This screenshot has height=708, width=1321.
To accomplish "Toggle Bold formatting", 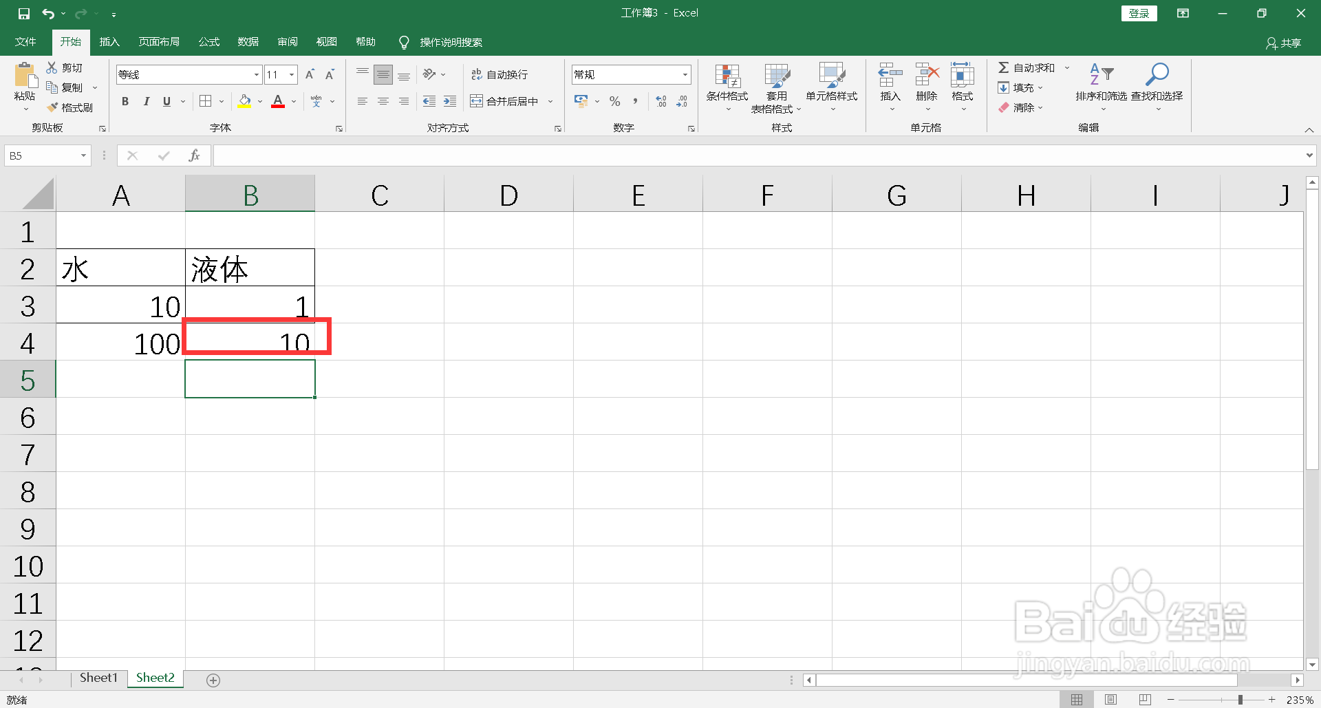I will point(125,101).
